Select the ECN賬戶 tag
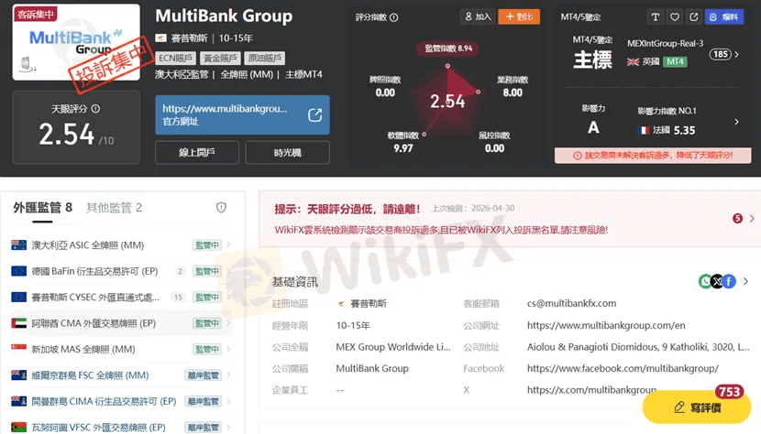The width and height of the screenshot is (761, 434). (175, 59)
